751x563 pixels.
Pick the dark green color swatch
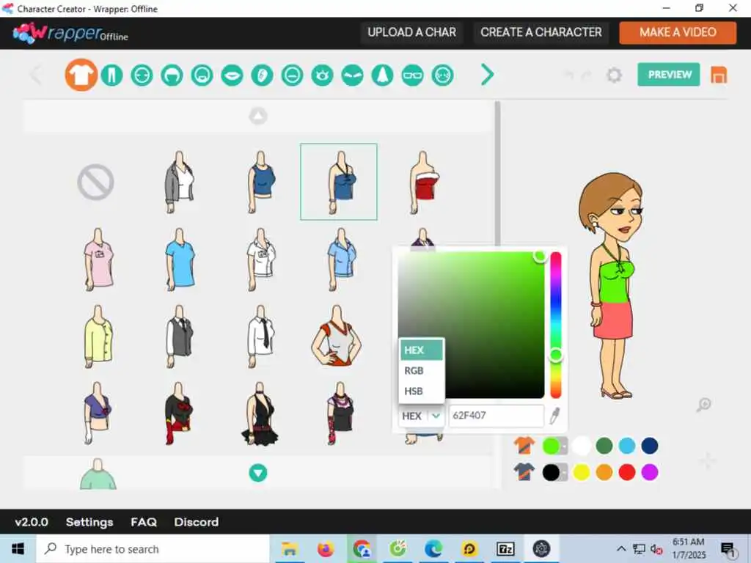[x=604, y=446]
